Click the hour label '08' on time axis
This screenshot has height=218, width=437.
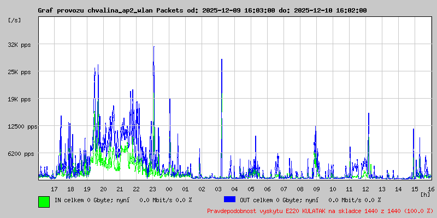pyautogui.click(x=300, y=189)
